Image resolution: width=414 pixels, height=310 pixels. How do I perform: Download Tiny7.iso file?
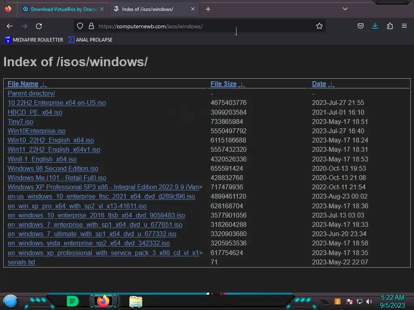20,121
